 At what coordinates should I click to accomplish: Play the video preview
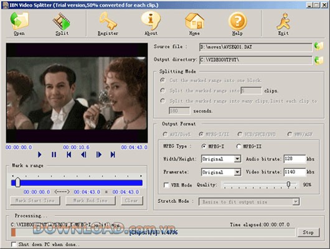[40, 155]
